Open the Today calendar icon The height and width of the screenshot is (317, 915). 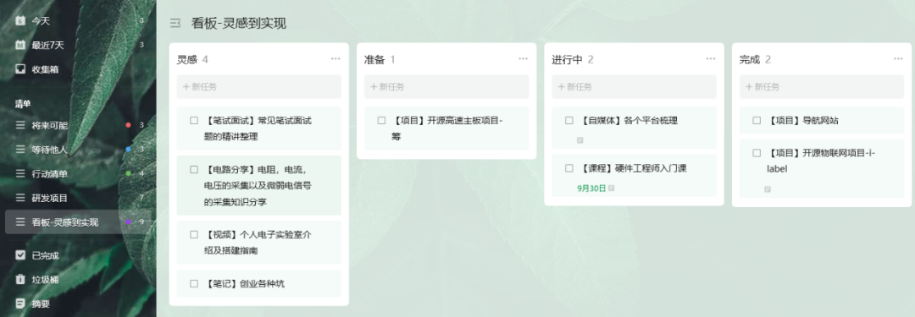coord(20,20)
